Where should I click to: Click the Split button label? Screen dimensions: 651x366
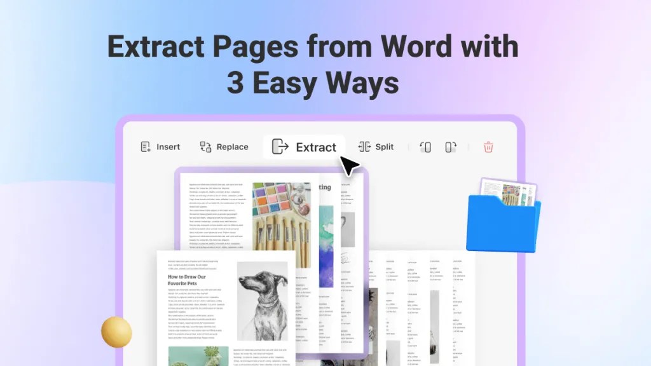(x=384, y=147)
